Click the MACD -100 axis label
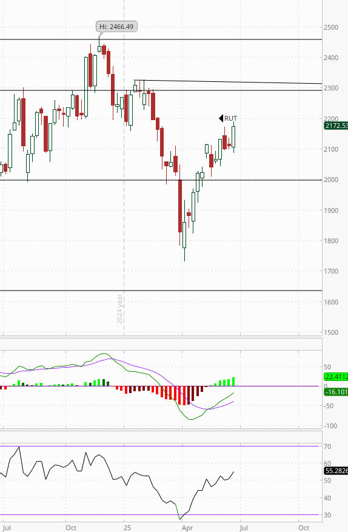348x532 pixels. click(x=330, y=426)
